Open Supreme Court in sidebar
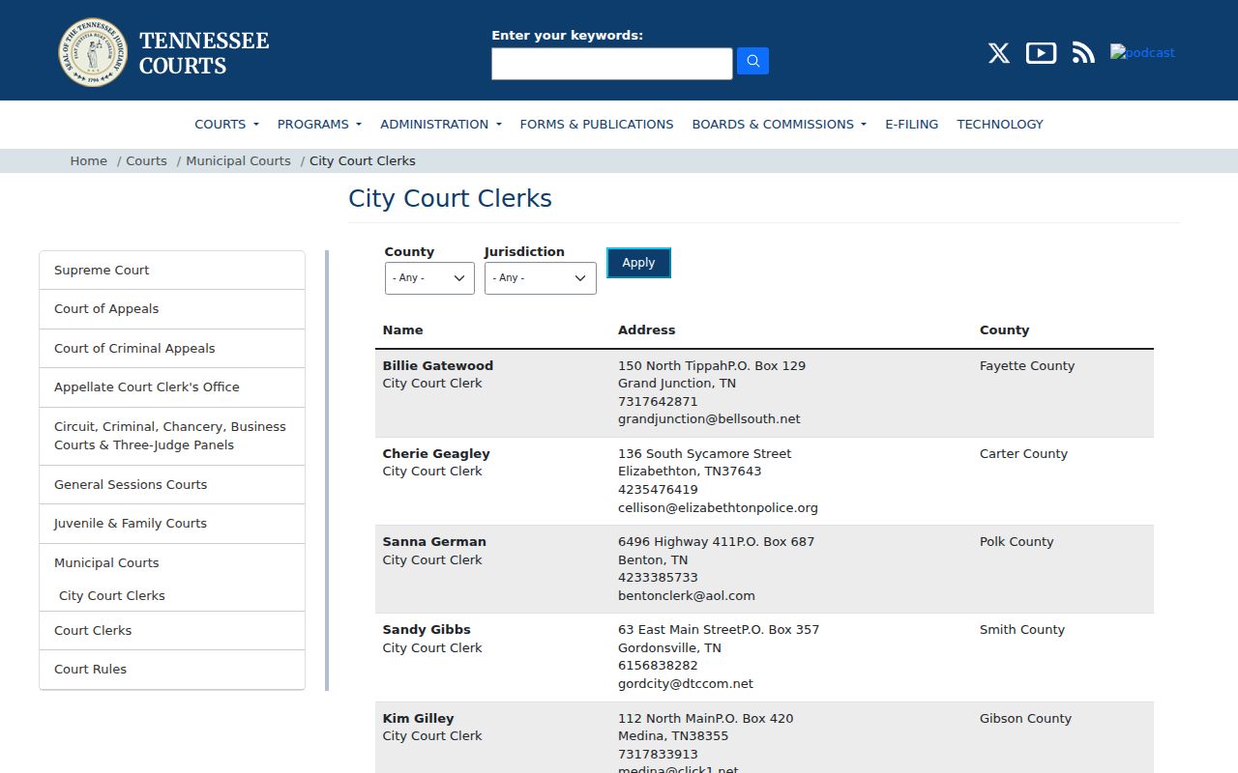 tap(172, 271)
